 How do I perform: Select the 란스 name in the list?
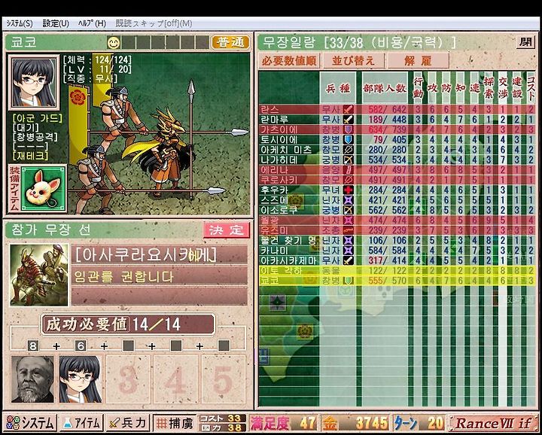270,110
